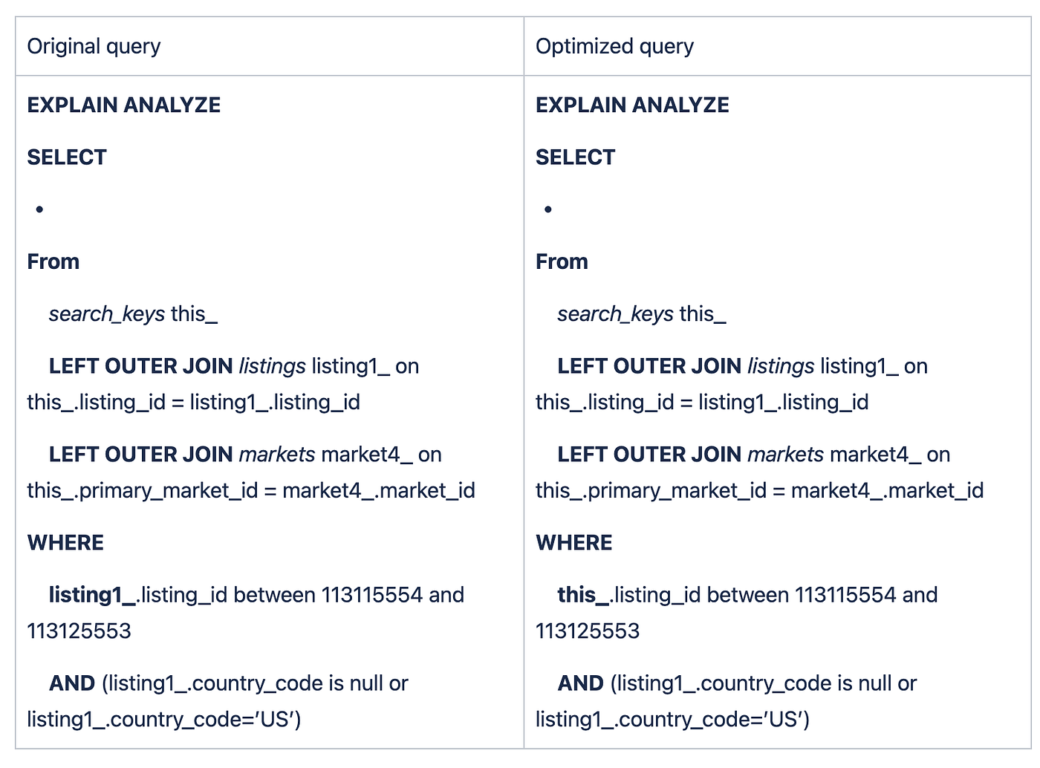Viewport: 1040px width, 768px height.
Task: Click italic 'search_keys' in the original query
Action: click(x=107, y=314)
